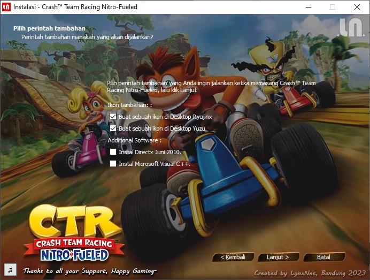Screen dimensions: 370x280
Task: Click the 'Pilih perintah tambahan' heading
Action: click(49, 28)
